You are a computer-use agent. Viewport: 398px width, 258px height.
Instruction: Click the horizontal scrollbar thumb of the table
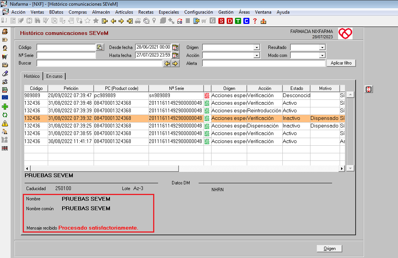(105, 168)
